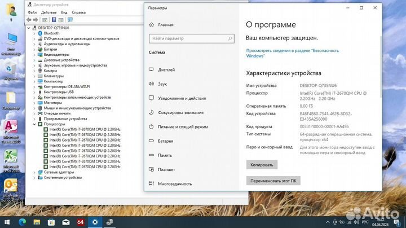Click the Back arrow in Device Manager toolbar
The image size is (406, 228).
[29, 20]
